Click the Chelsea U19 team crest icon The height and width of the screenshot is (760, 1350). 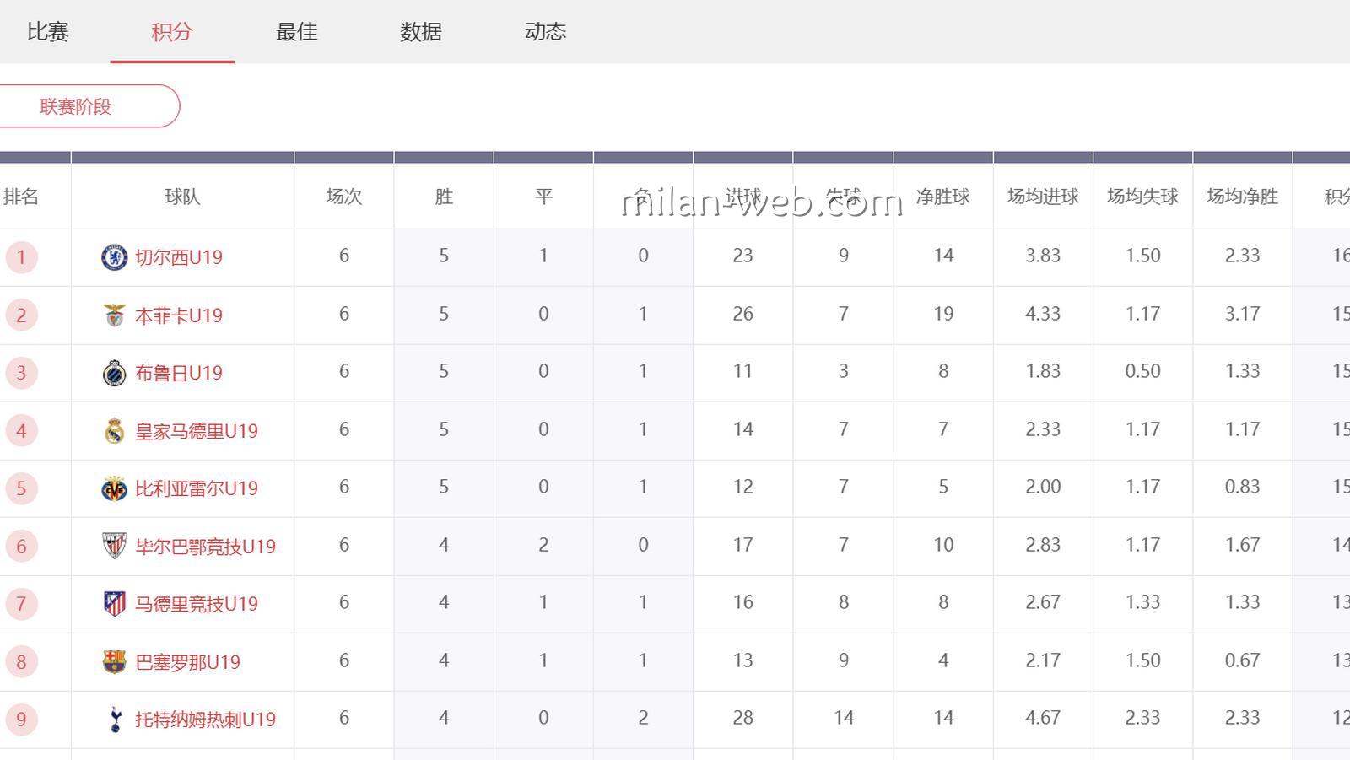[x=114, y=257]
